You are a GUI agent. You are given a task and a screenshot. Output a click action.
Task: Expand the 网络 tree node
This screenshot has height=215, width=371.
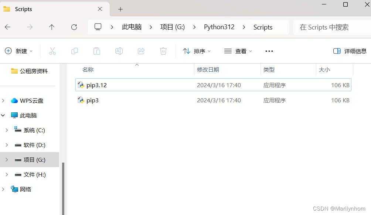(3, 189)
